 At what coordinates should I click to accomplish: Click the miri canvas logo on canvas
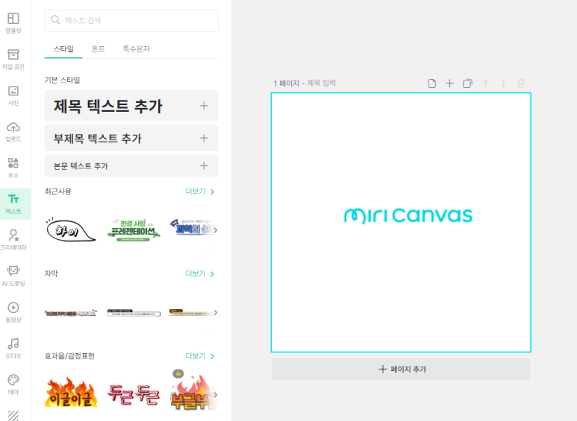tap(408, 216)
